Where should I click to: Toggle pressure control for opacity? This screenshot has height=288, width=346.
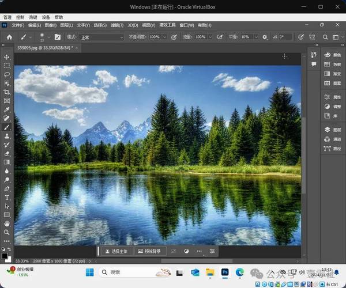(x=173, y=37)
